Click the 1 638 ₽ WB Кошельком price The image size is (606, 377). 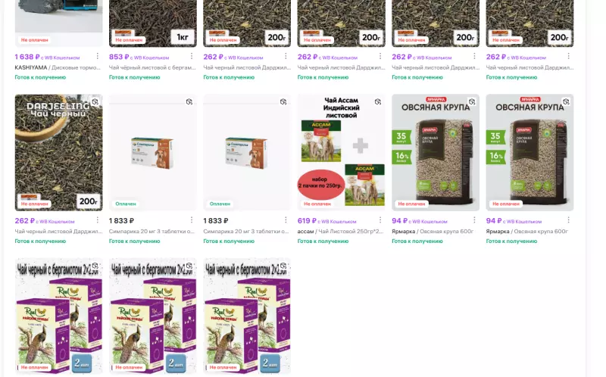click(x=47, y=58)
